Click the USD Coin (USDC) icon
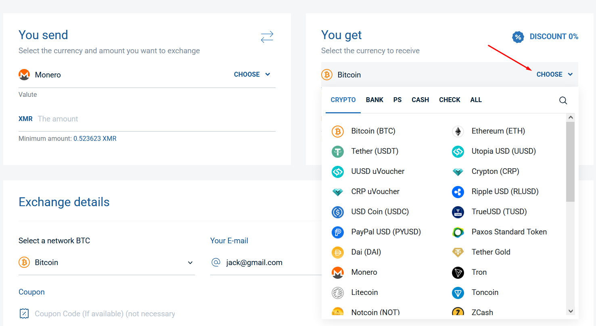Screen dimensions: 596x326 337,212
